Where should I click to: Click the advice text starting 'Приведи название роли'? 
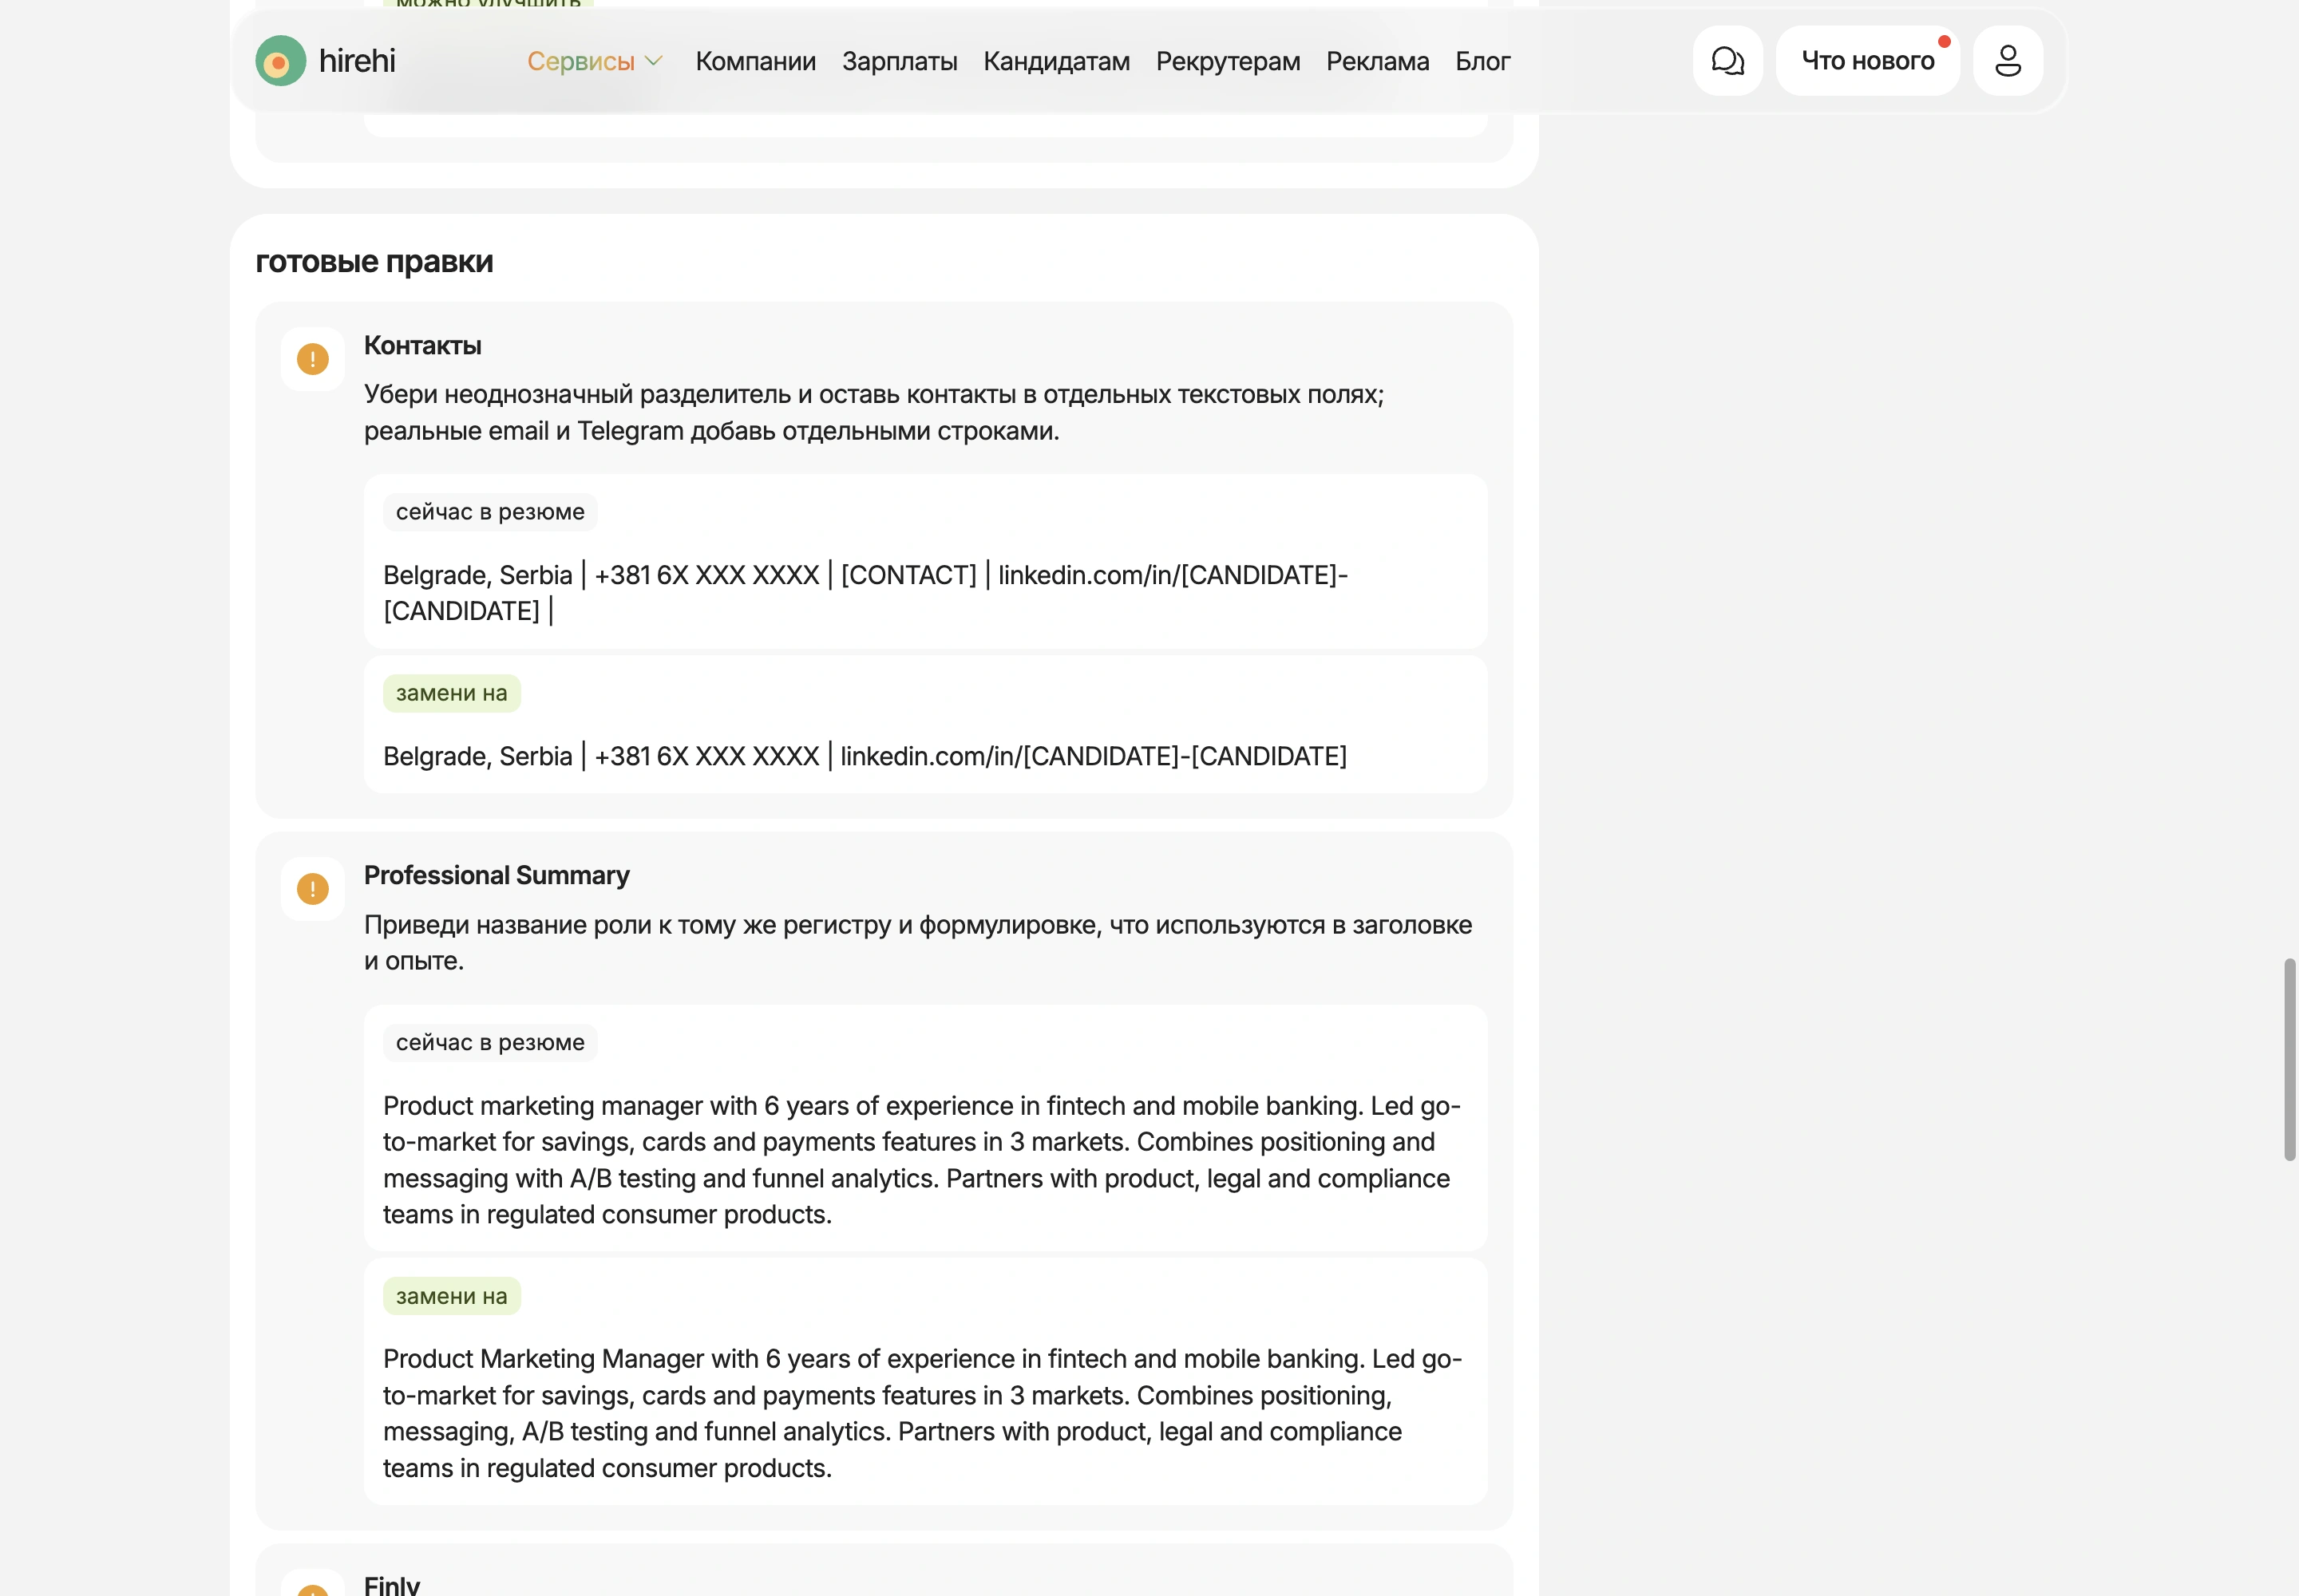click(x=917, y=943)
